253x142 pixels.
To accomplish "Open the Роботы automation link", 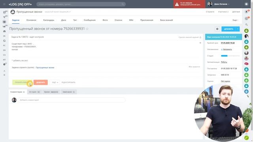I will pos(224,62).
